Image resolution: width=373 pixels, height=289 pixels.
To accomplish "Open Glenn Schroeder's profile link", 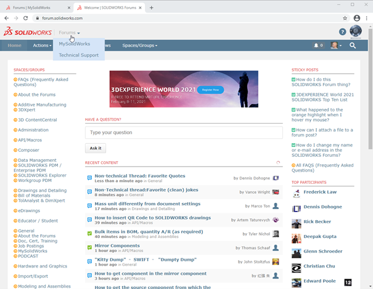I will coord(323,251).
